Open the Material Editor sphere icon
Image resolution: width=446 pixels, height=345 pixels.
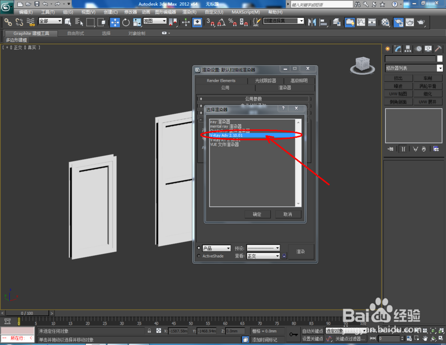coord(385,22)
